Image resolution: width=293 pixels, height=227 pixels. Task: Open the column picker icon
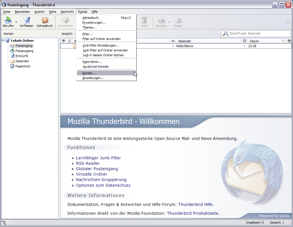pos(289,41)
